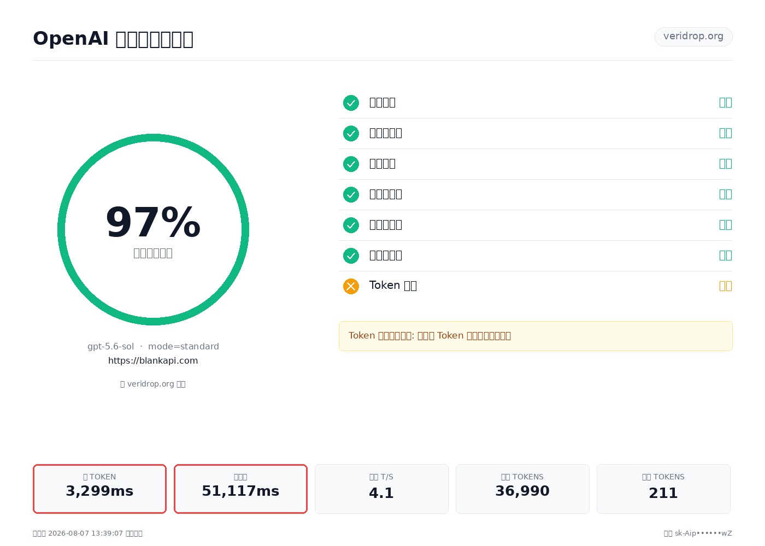Image resolution: width=765 pixels, height=546 pixels.
Task: Select the T/S 4.1 stat card
Action: coord(381,489)
